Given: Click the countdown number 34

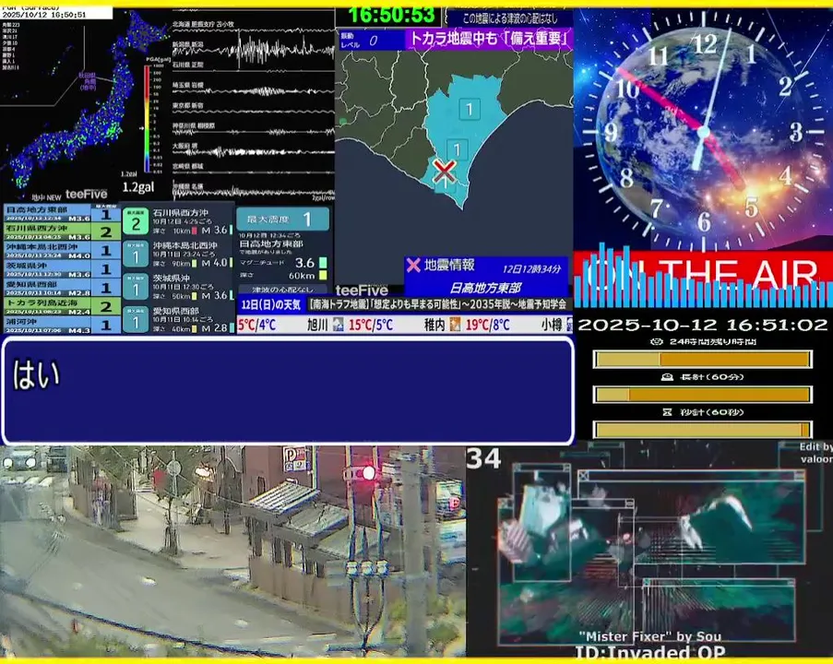Looking at the screenshot, I should [483, 458].
